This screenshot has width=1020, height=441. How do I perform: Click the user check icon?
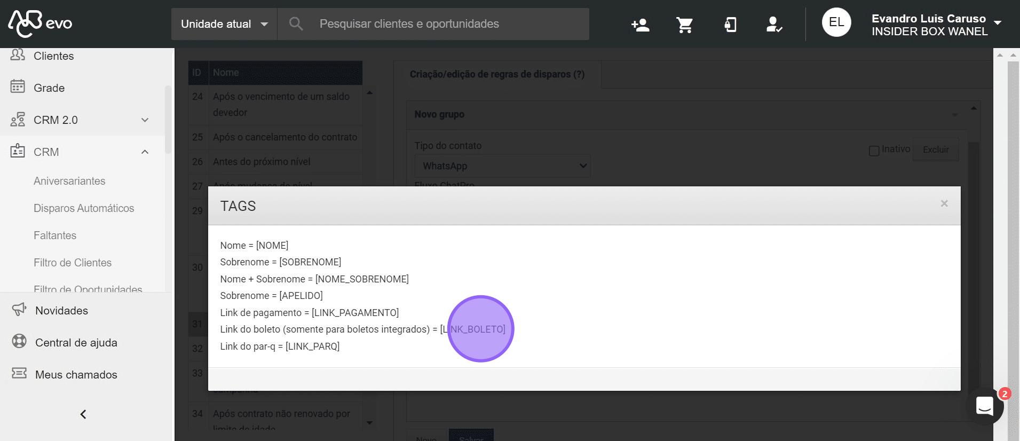(x=774, y=25)
